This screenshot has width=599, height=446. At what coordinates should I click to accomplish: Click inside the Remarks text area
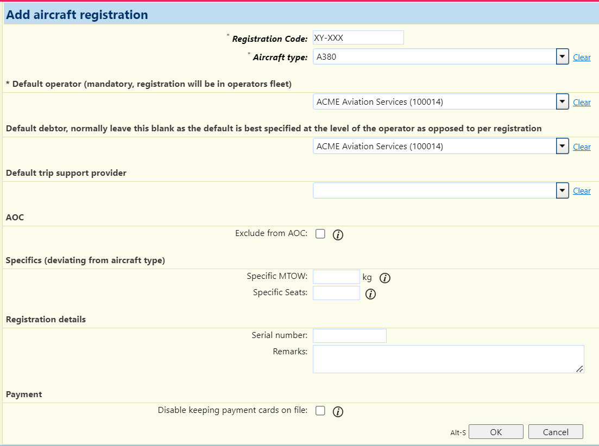click(x=448, y=359)
